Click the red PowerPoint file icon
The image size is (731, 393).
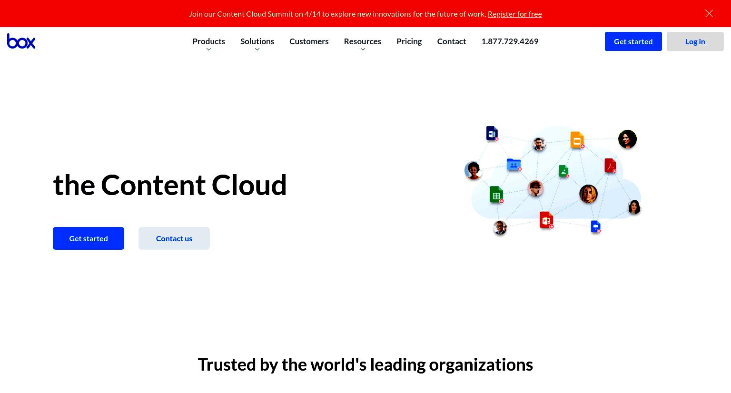click(x=546, y=220)
